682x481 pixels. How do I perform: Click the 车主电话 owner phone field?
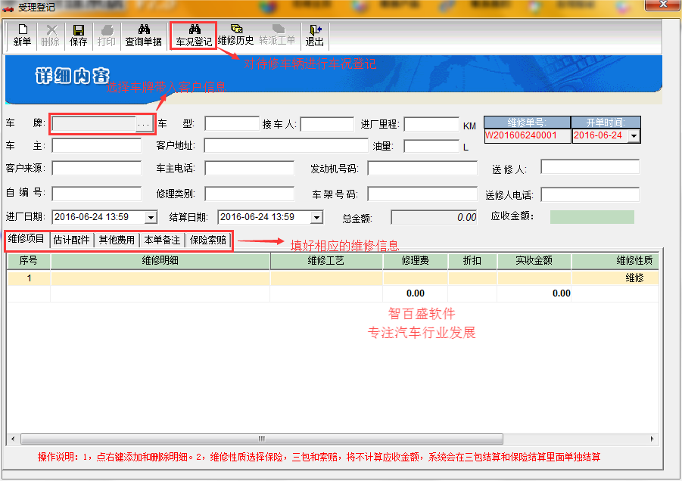tap(250, 168)
